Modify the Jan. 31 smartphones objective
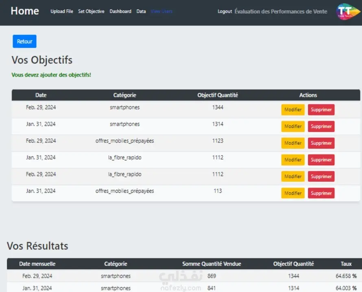Screen dimensions: 362x292 click(x=293, y=127)
